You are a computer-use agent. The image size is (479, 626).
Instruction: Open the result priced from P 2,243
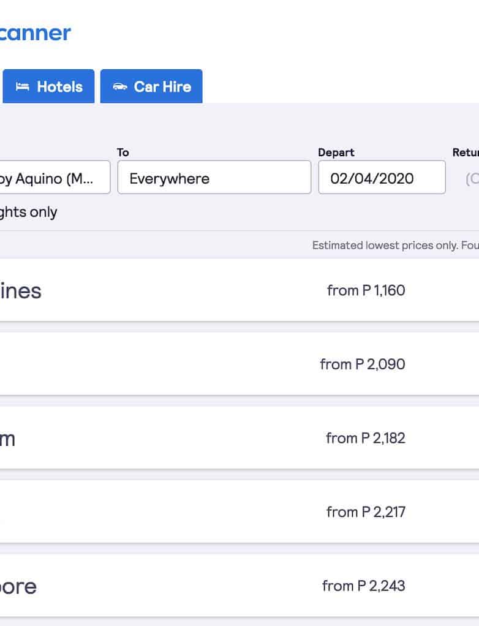tap(363, 586)
